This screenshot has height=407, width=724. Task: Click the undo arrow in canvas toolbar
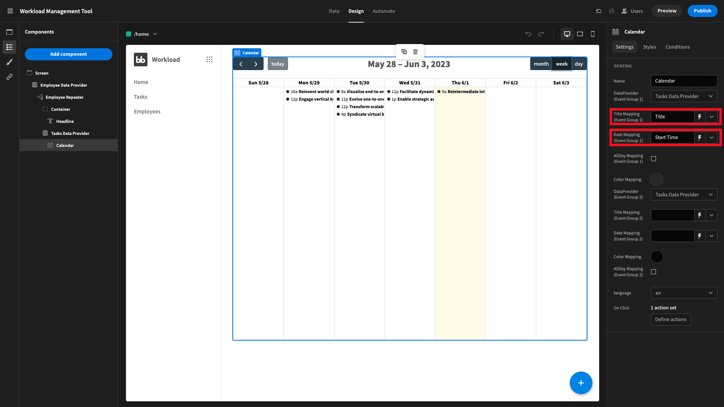pos(528,34)
